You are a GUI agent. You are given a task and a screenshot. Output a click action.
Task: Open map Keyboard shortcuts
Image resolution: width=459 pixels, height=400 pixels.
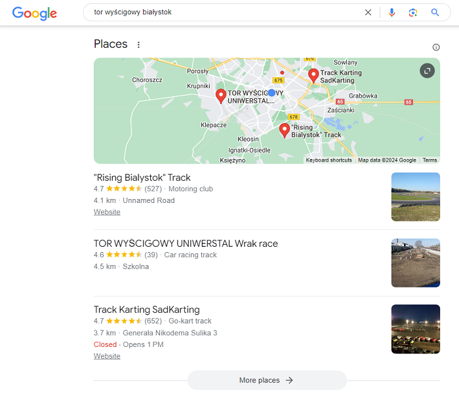tap(329, 160)
